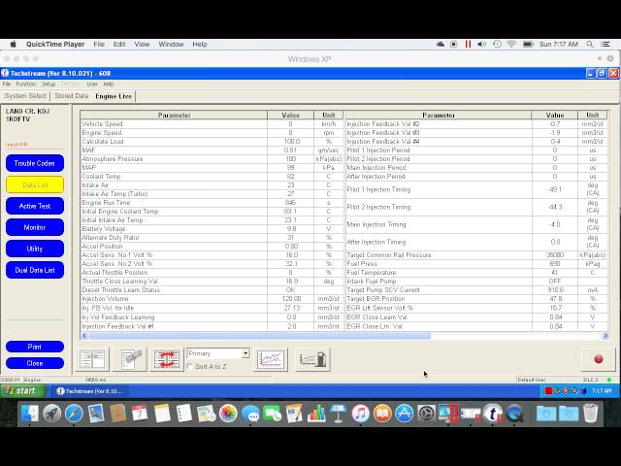The width and height of the screenshot is (621, 466).
Task: Click the Print button
Action: click(35, 347)
